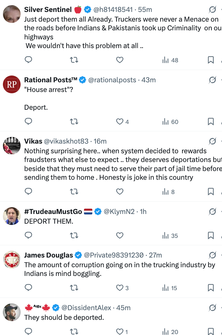This screenshot has height=335, width=222.
Task: Open the Rational Posts RP avatar
Action: [x=12, y=85]
